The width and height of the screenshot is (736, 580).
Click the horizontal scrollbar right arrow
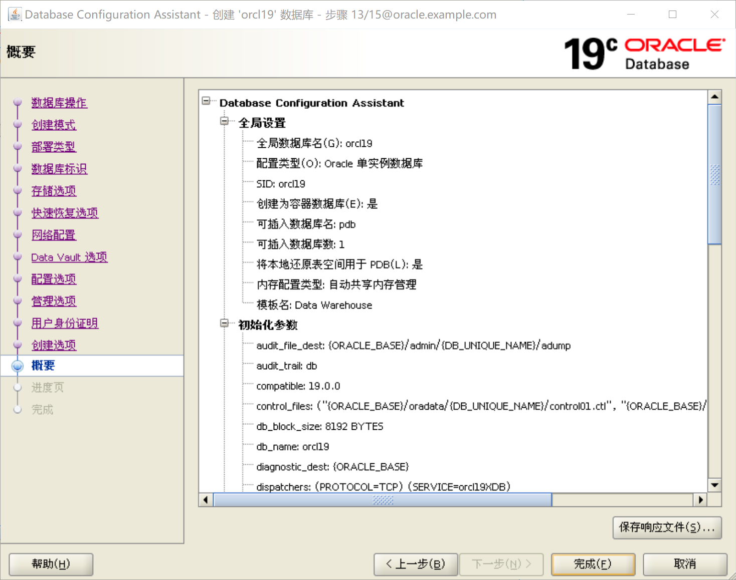pos(701,500)
